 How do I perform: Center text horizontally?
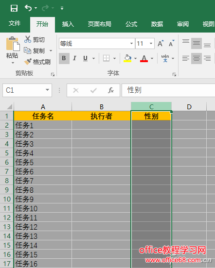point(197,58)
